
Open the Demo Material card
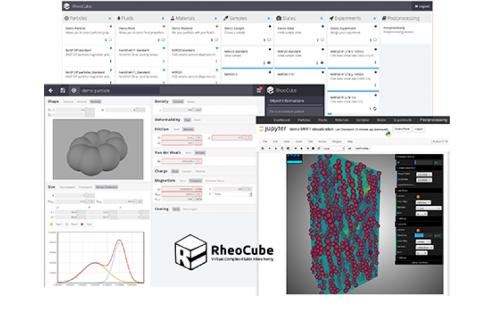pos(194,34)
